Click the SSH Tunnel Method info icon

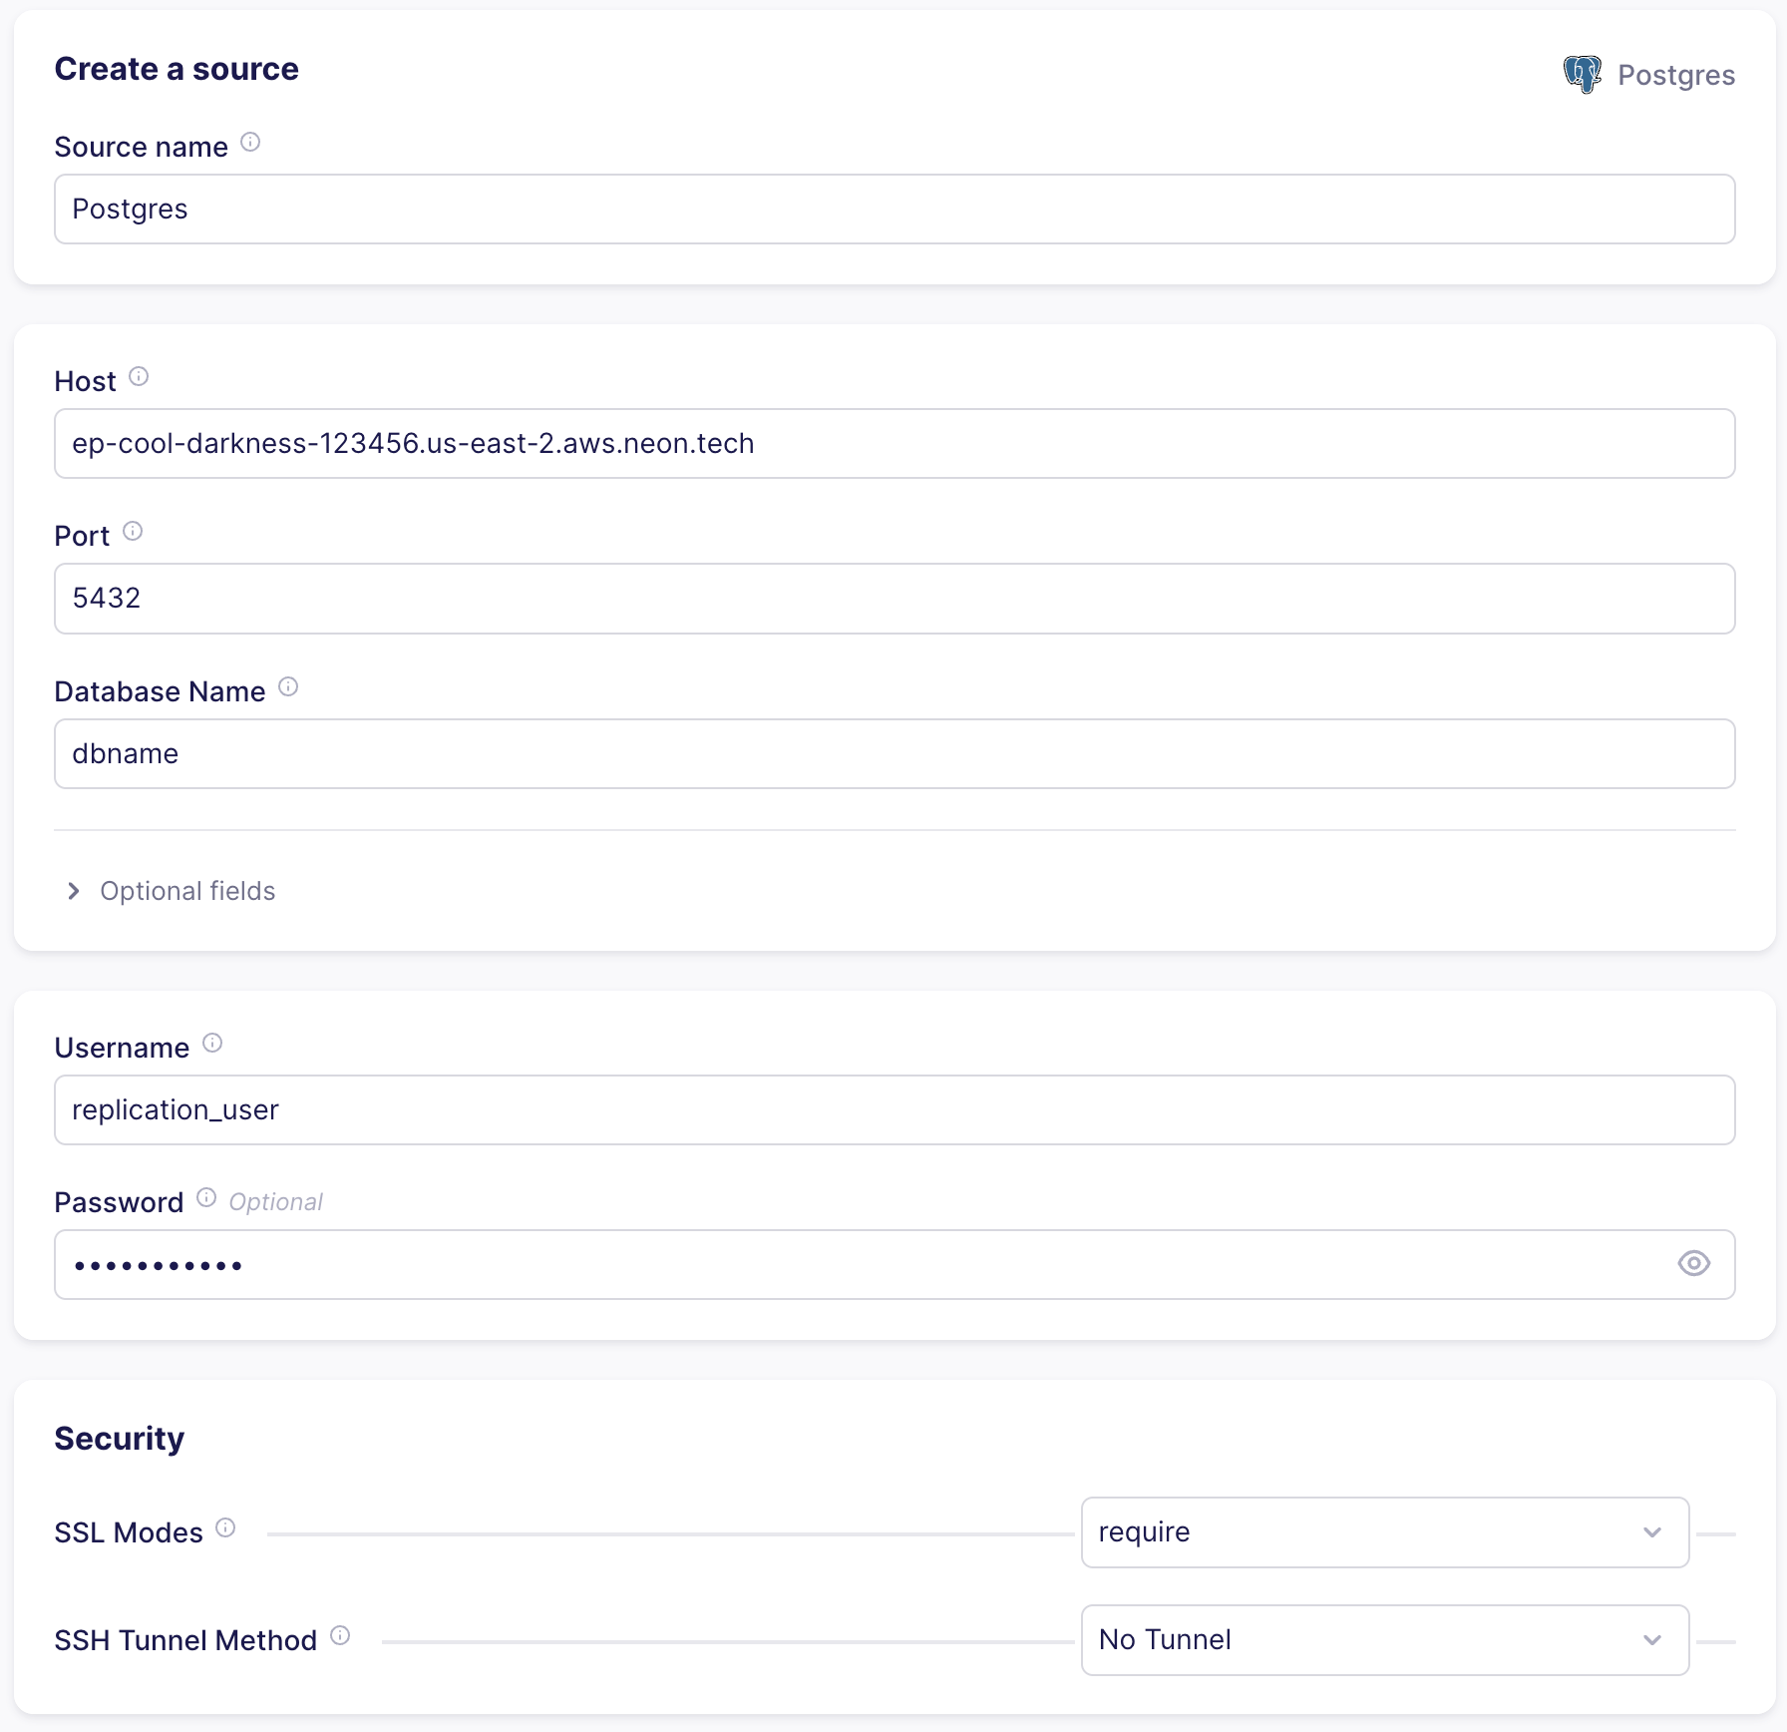[339, 1636]
